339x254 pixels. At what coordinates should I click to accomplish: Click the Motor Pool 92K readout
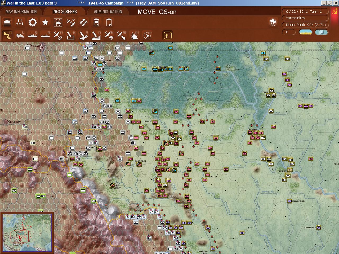coord(306,25)
